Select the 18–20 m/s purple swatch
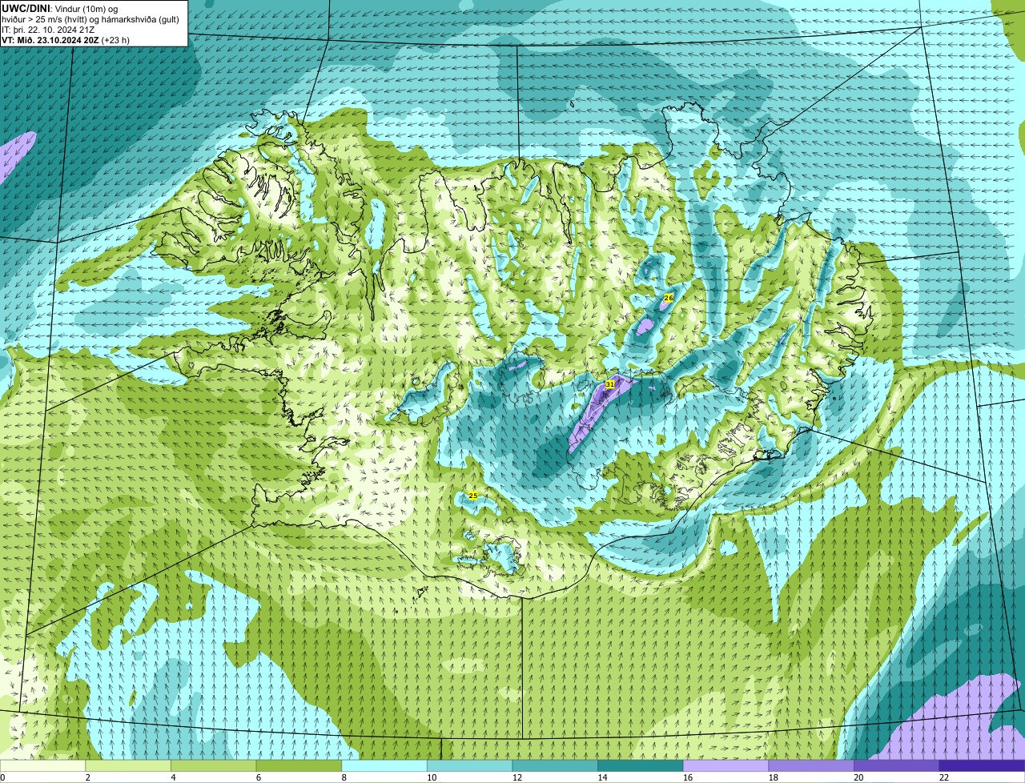The height and width of the screenshot is (783, 1025). [811, 765]
